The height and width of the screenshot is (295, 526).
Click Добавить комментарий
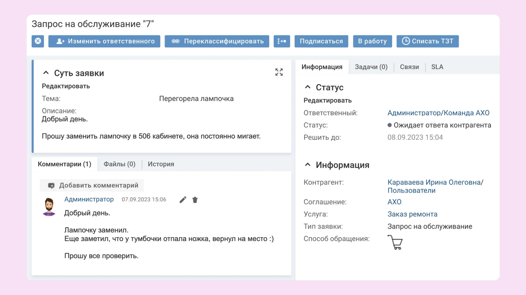92,185
